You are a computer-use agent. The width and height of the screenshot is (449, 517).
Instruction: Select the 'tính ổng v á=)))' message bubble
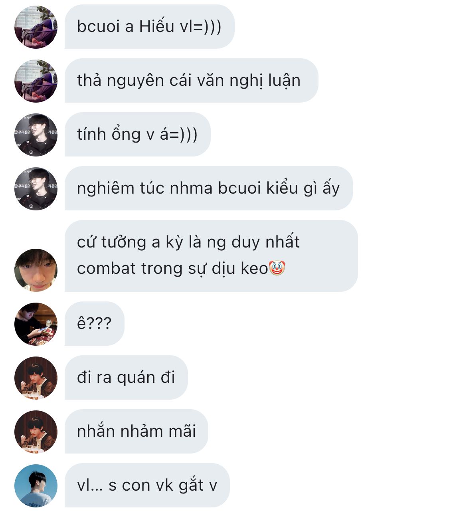pyautogui.click(x=137, y=135)
